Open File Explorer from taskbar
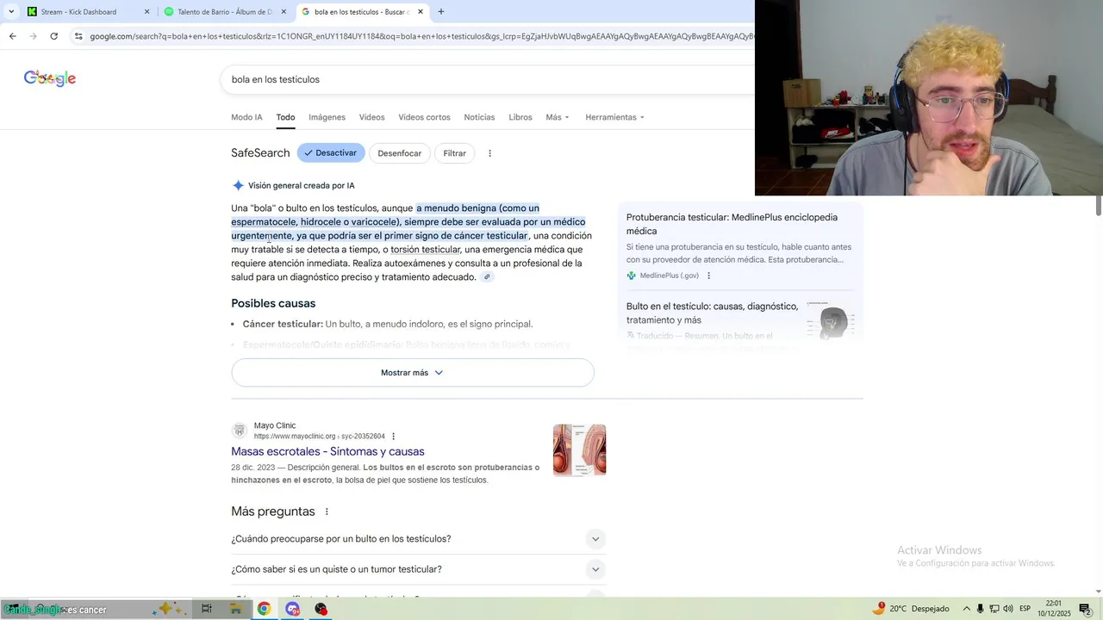The height and width of the screenshot is (620, 1103). 235,609
